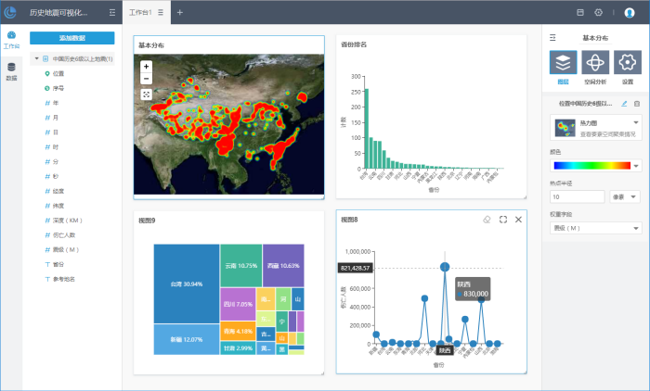Click the 添加数据 button
Image resolution: width=650 pixels, height=391 pixels.
tap(72, 38)
